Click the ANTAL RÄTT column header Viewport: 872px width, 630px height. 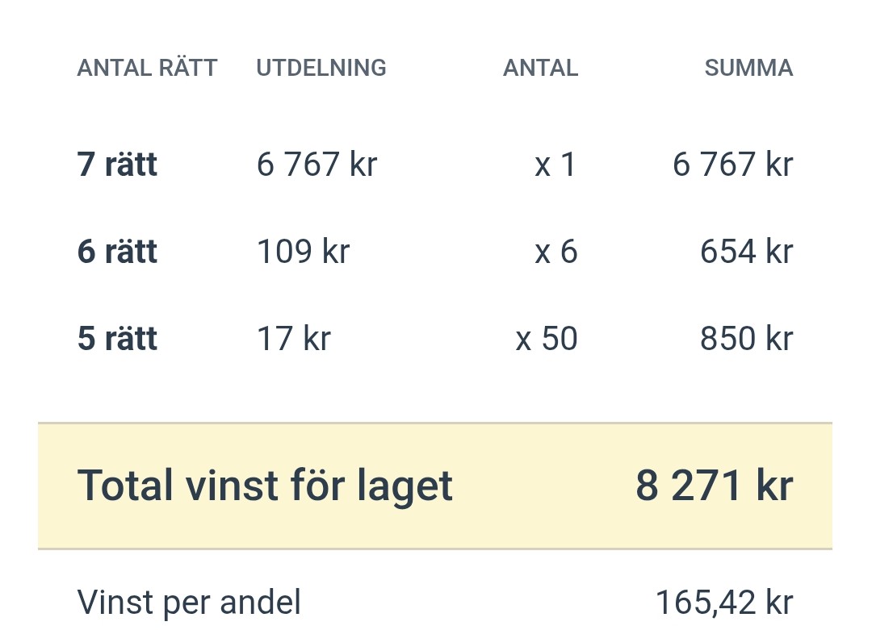click(147, 67)
